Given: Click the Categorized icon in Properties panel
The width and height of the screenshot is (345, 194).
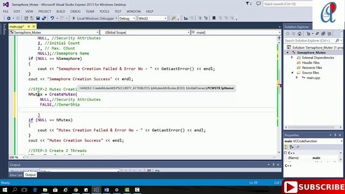Looking at the screenshot, I should (x=286, y=147).
